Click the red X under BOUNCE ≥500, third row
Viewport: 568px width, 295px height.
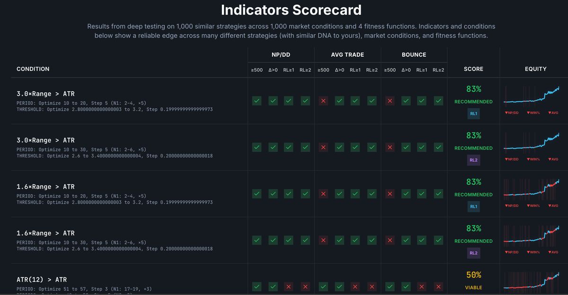(x=390, y=194)
